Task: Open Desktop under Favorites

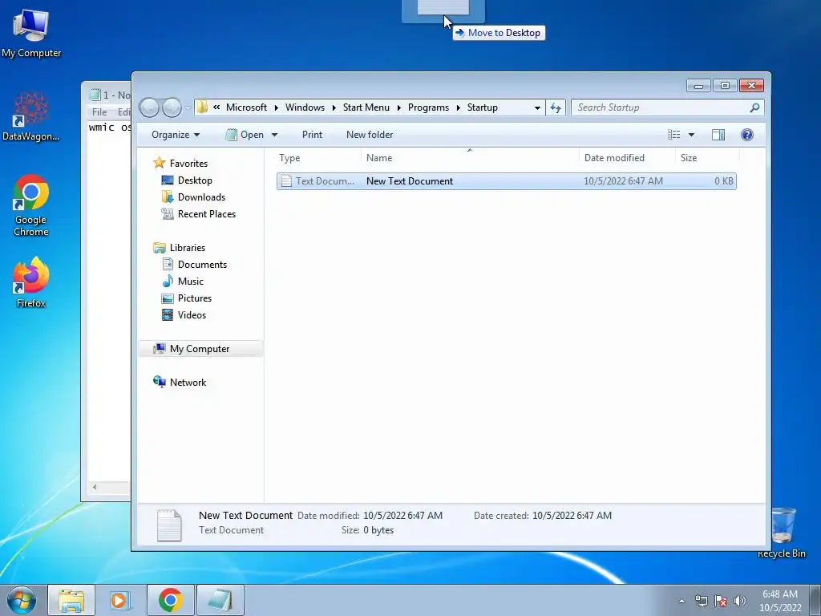Action: tap(187, 180)
